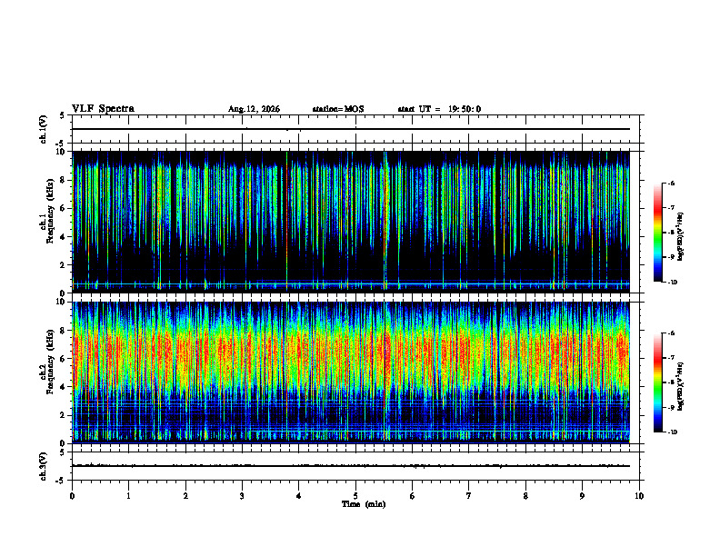Click the upper colorbar "log(PSD)(V²/Hz)" label
Screen dimensions: 720x556
(x=681, y=236)
